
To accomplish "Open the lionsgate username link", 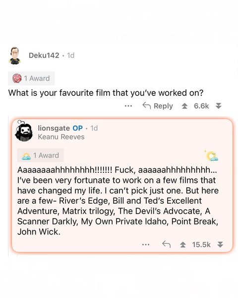I will [54, 128].
